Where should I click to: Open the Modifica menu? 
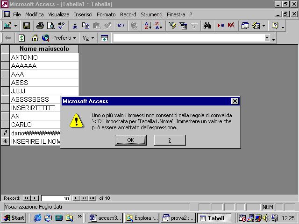point(34,14)
